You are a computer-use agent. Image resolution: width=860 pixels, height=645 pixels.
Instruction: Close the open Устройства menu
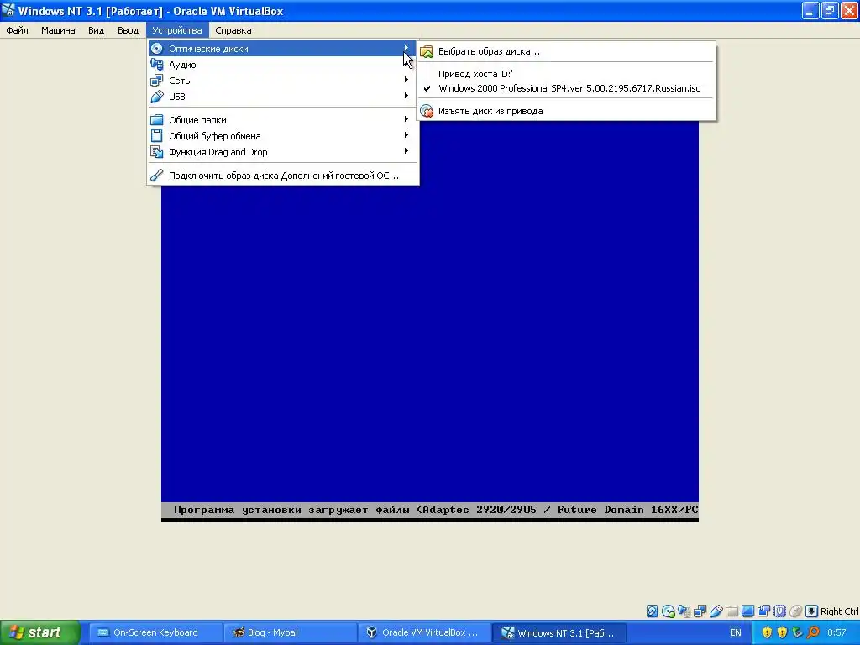point(177,30)
